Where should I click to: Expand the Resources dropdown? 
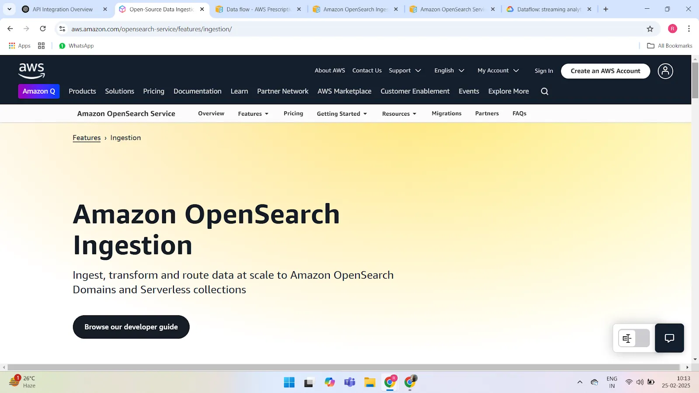point(399,114)
